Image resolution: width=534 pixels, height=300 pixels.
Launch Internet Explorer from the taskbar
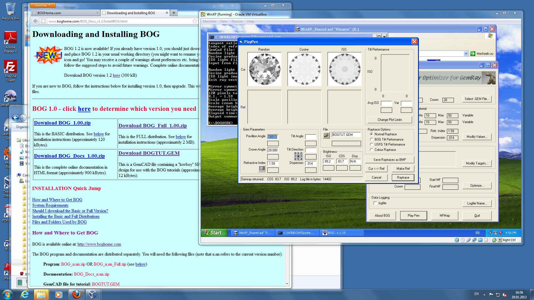tap(24, 294)
